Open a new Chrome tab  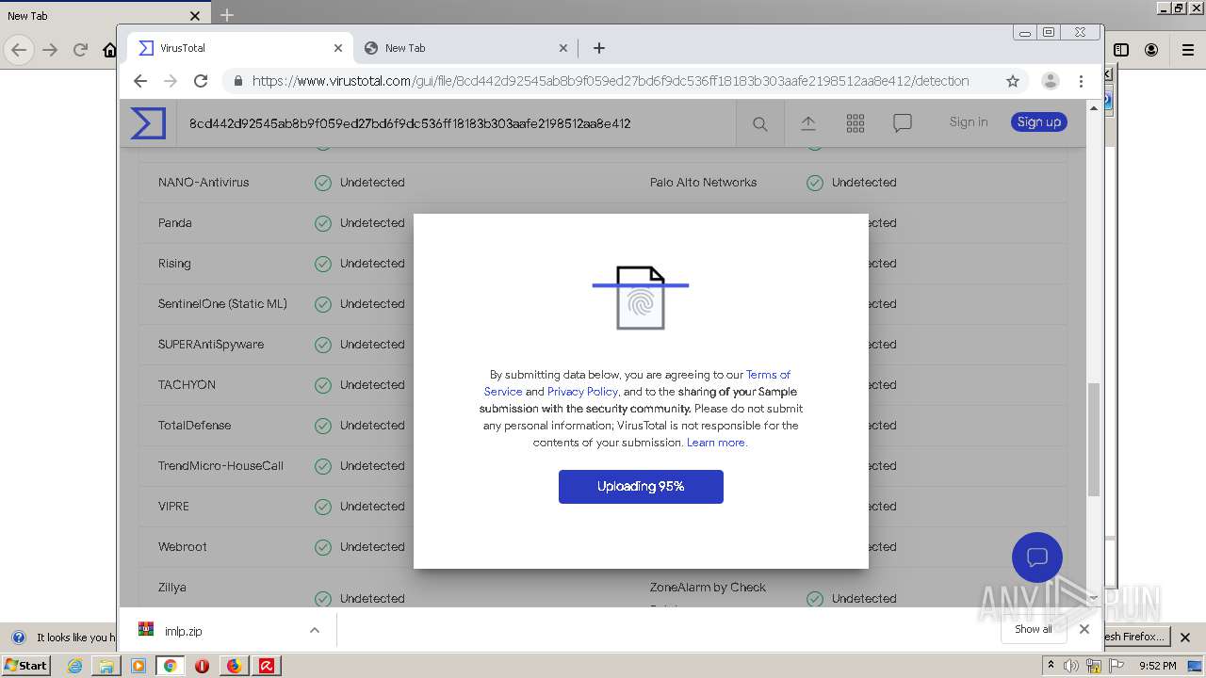click(599, 48)
